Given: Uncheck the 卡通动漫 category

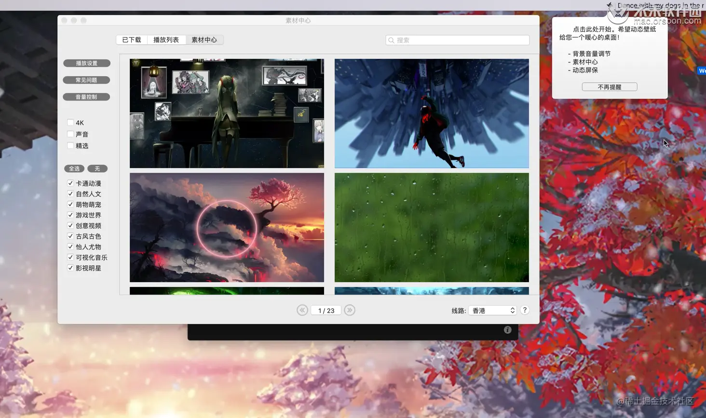Looking at the screenshot, I should click(70, 183).
